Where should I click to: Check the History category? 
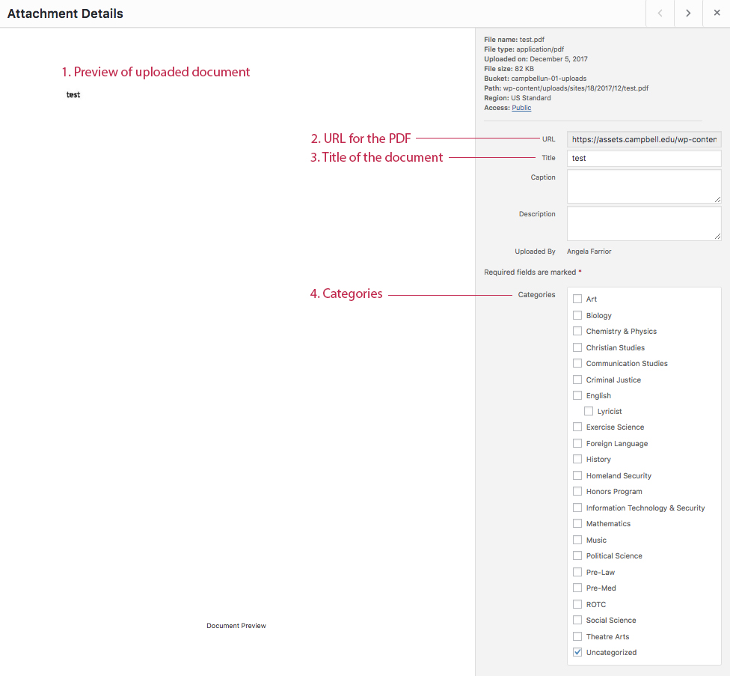point(577,460)
